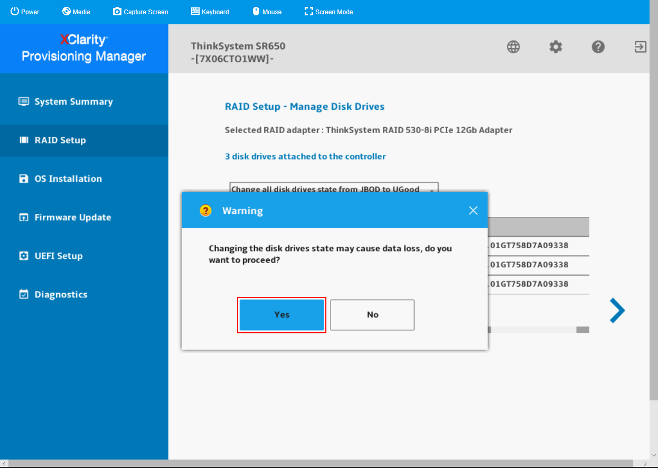Screen dimensions: 658x468
Task: Click the XClarity Provisioning Manager logo
Action: 84,48
